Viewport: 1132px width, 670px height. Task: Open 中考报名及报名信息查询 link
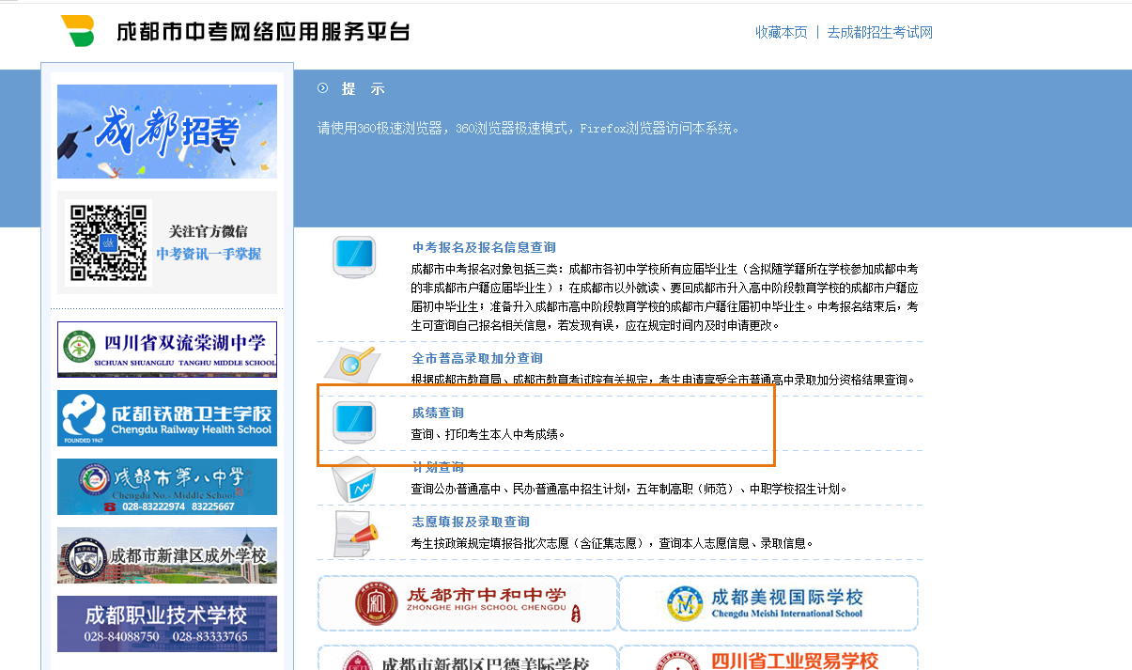(x=484, y=247)
